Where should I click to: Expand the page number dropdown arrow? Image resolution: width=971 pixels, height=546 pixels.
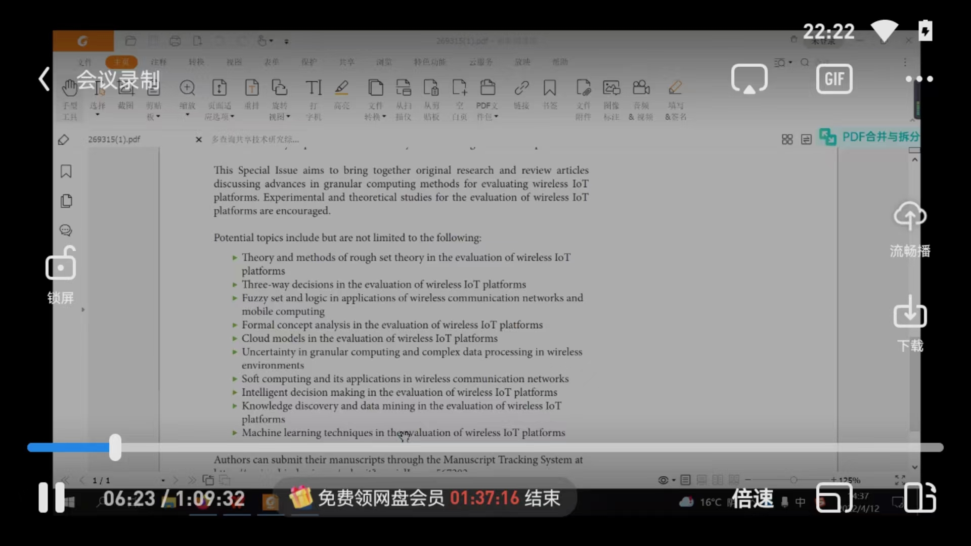coord(163,480)
